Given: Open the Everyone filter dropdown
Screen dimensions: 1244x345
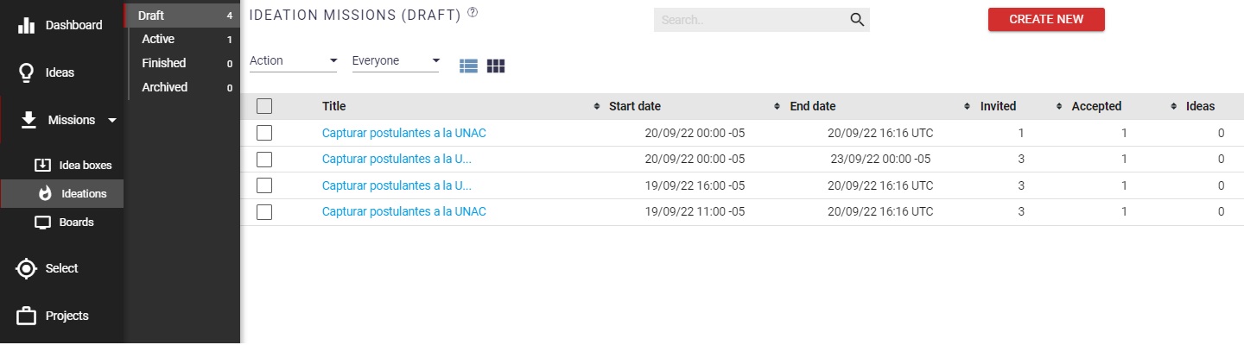Looking at the screenshot, I should [x=396, y=61].
